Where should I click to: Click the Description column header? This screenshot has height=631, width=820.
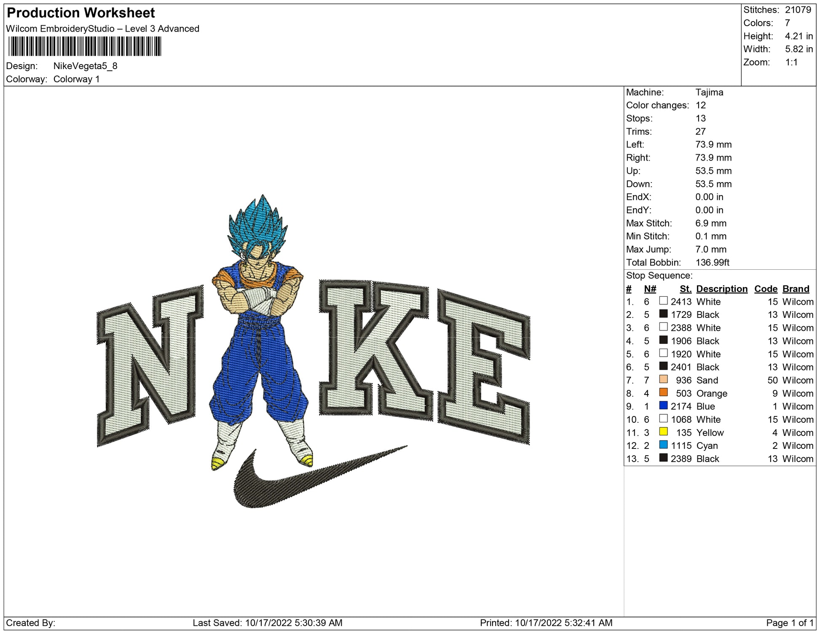(721, 289)
